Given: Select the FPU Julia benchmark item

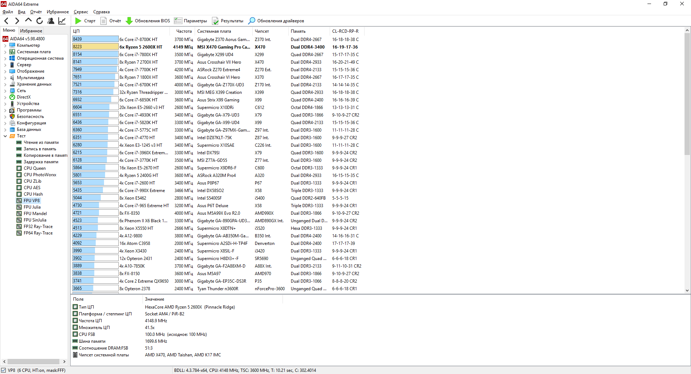Looking at the screenshot, I should click(32, 207).
